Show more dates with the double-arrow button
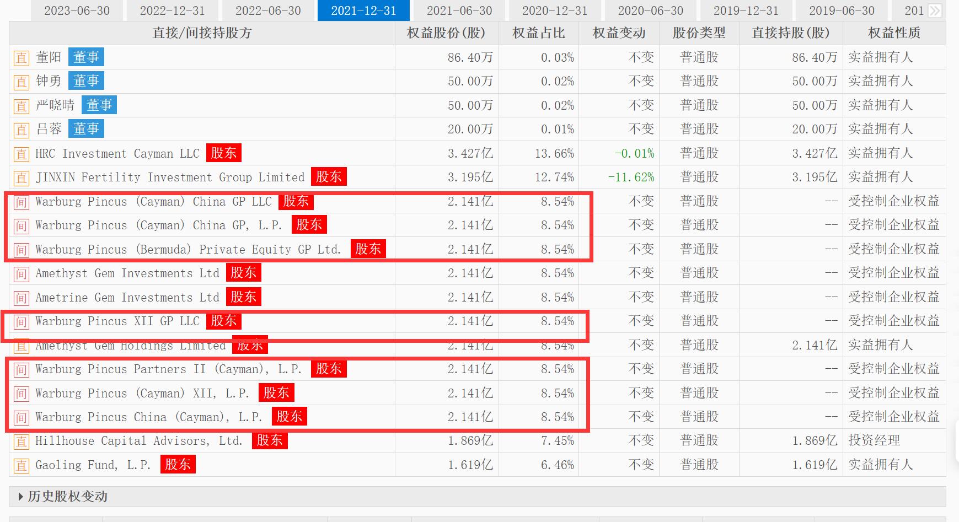 935,10
